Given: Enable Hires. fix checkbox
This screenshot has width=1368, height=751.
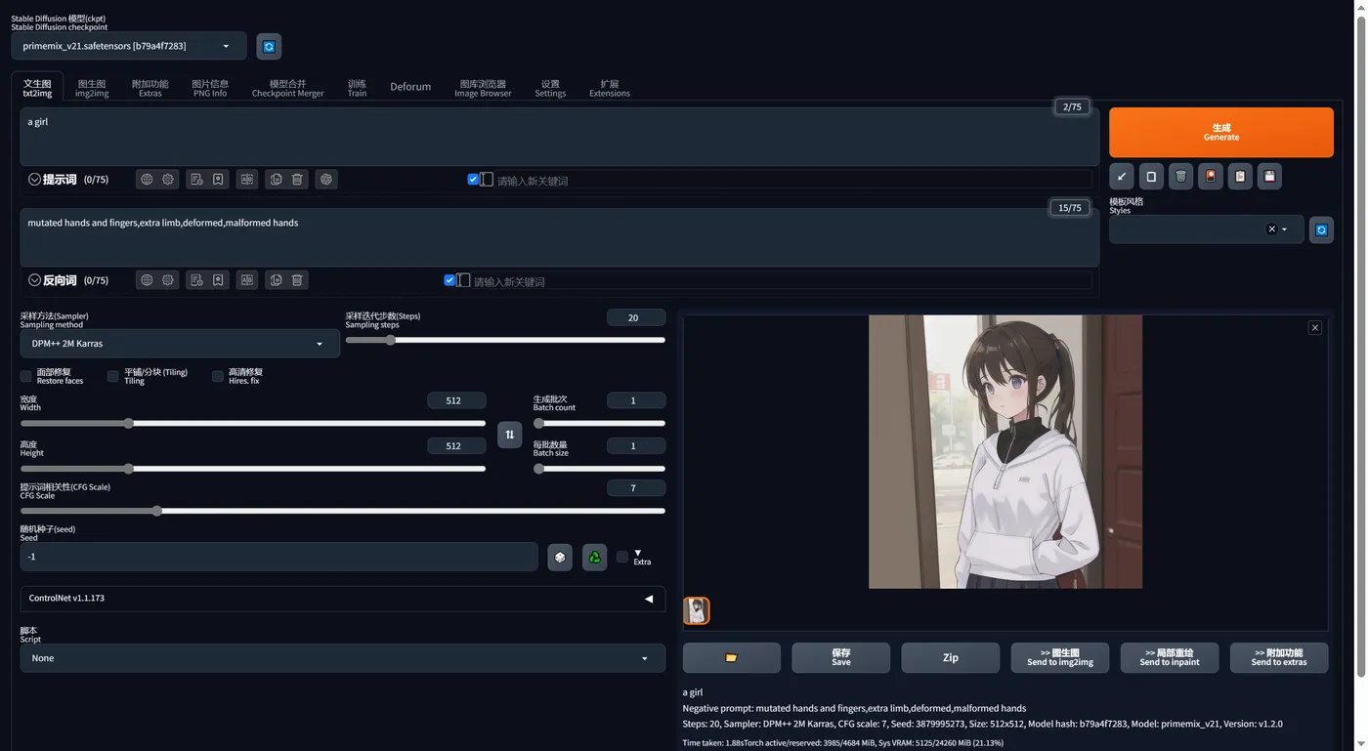Looking at the screenshot, I should point(218,376).
